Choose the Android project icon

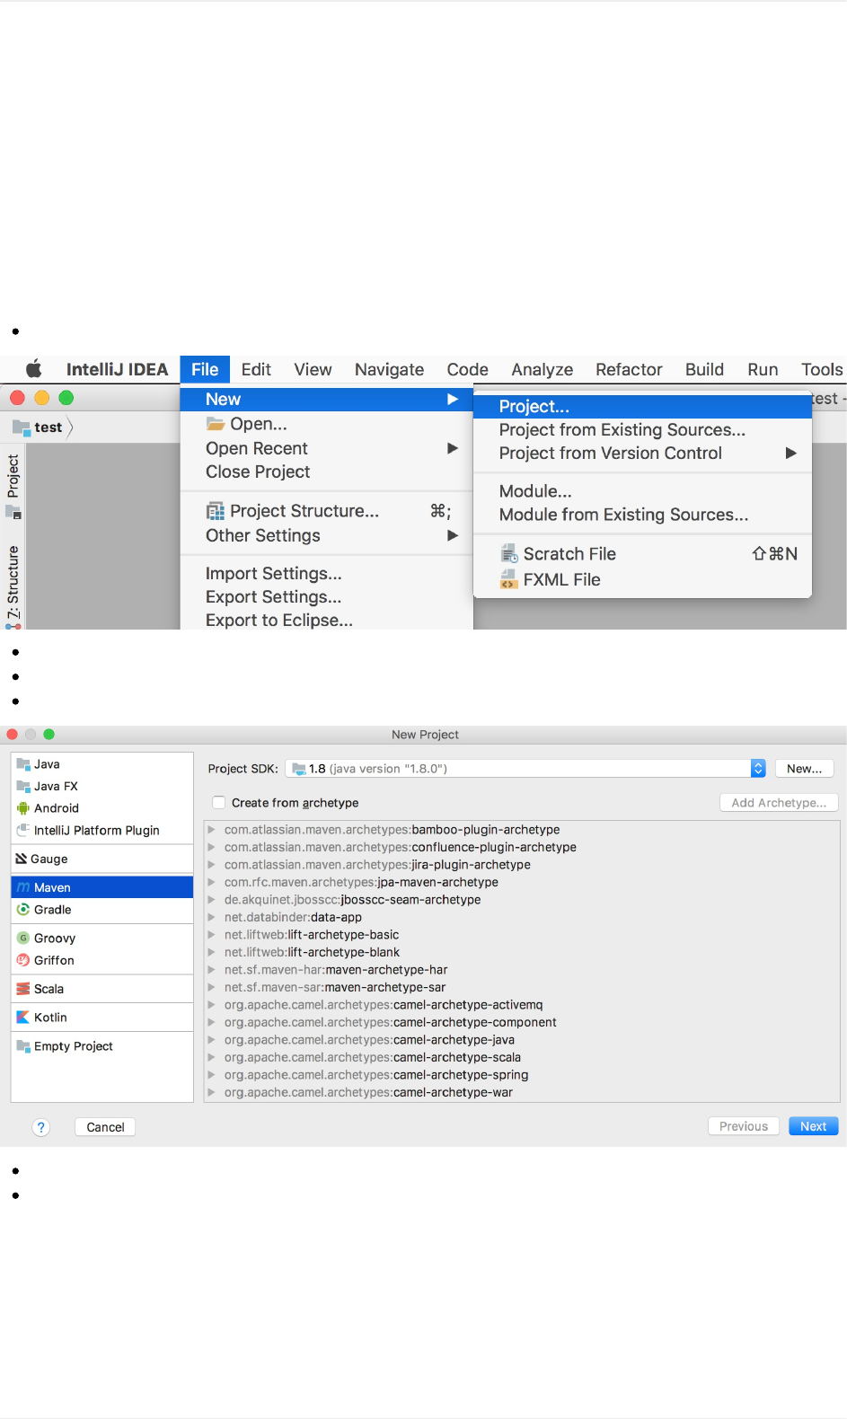pos(23,808)
